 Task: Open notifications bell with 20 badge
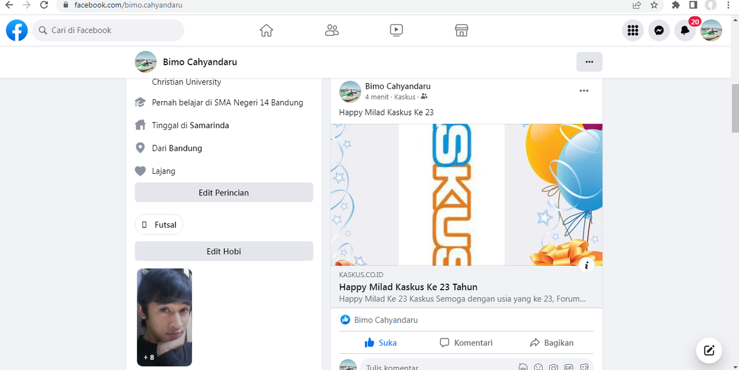pyautogui.click(x=685, y=31)
